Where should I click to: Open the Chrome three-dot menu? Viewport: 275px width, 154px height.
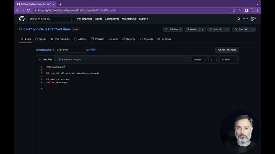point(257,10)
